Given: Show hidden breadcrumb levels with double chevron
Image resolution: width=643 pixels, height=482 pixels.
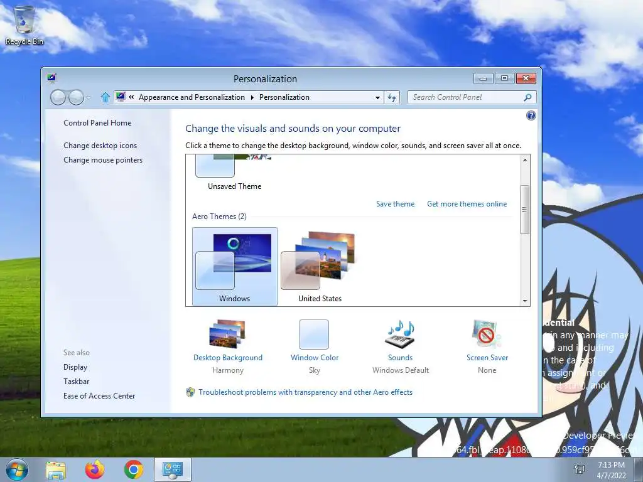Looking at the screenshot, I should [x=131, y=97].
